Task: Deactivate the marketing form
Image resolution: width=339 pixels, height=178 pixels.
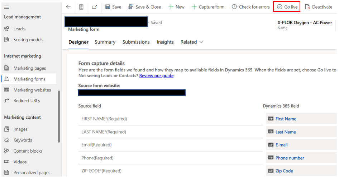Action: point(319,7)
